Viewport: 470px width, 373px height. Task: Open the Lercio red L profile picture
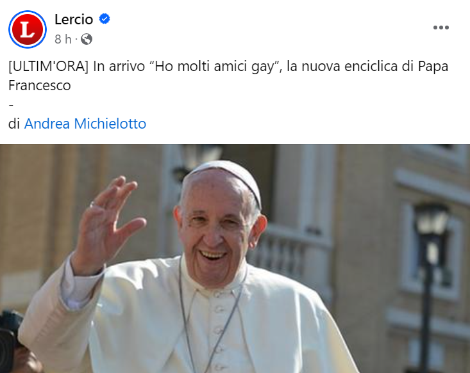[28, 29]
